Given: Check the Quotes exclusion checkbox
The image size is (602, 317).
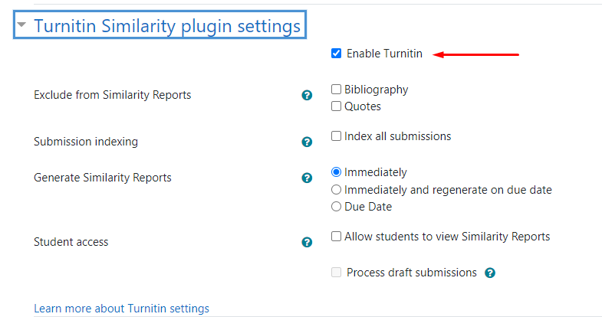Looking at the screenshot, I should coord(337,106).
